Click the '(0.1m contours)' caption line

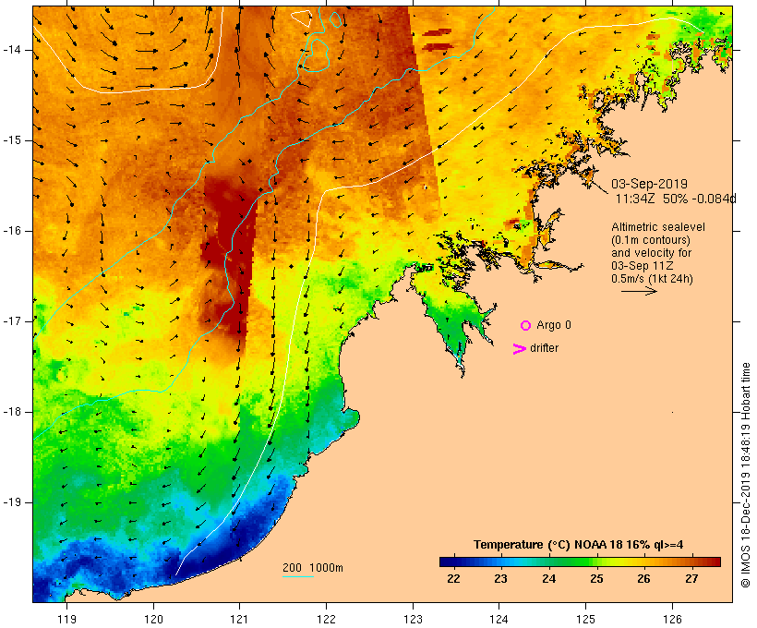(651, 240)
